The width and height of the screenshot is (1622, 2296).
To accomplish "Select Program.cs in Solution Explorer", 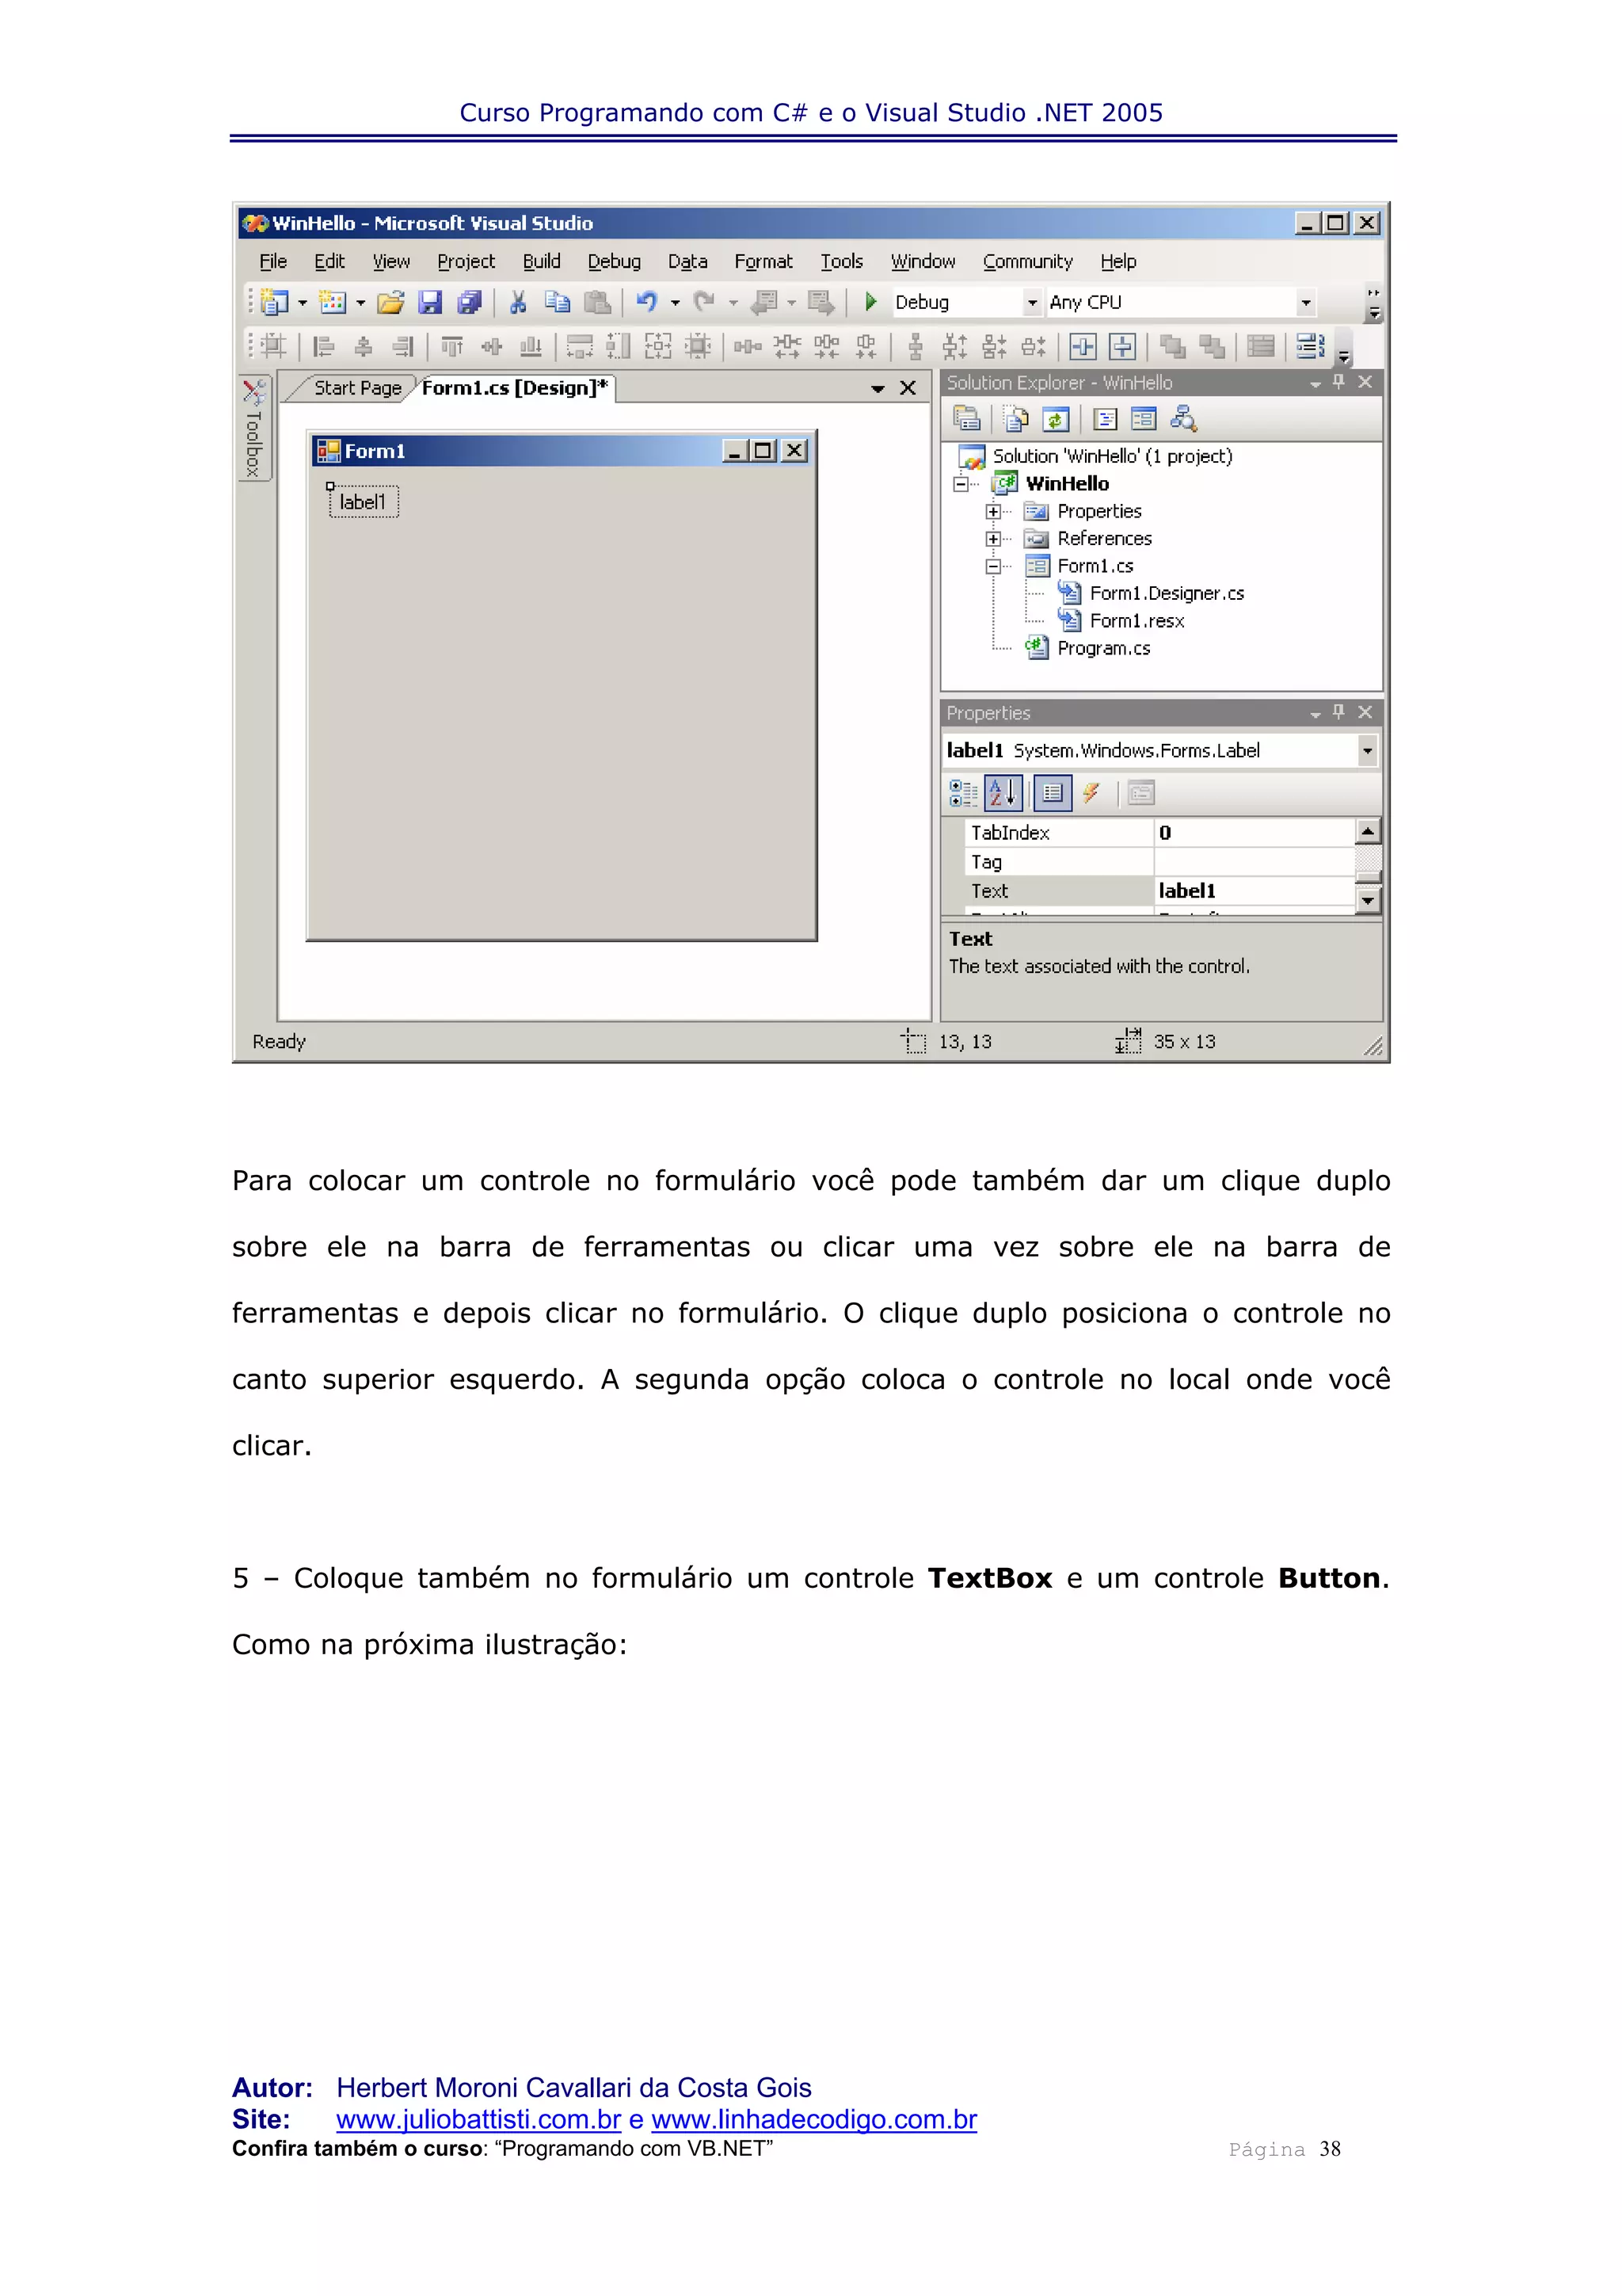I will pos(1103,648).
